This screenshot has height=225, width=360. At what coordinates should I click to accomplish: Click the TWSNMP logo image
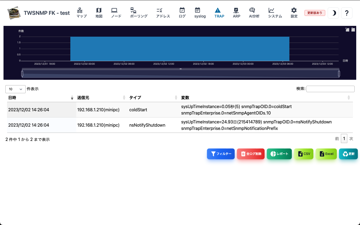click(x=14, y=13)
